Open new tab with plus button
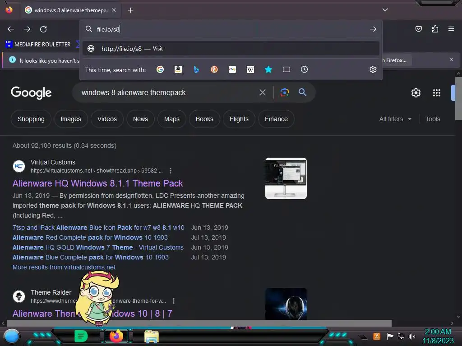462x346 pixels. point(130,10)
